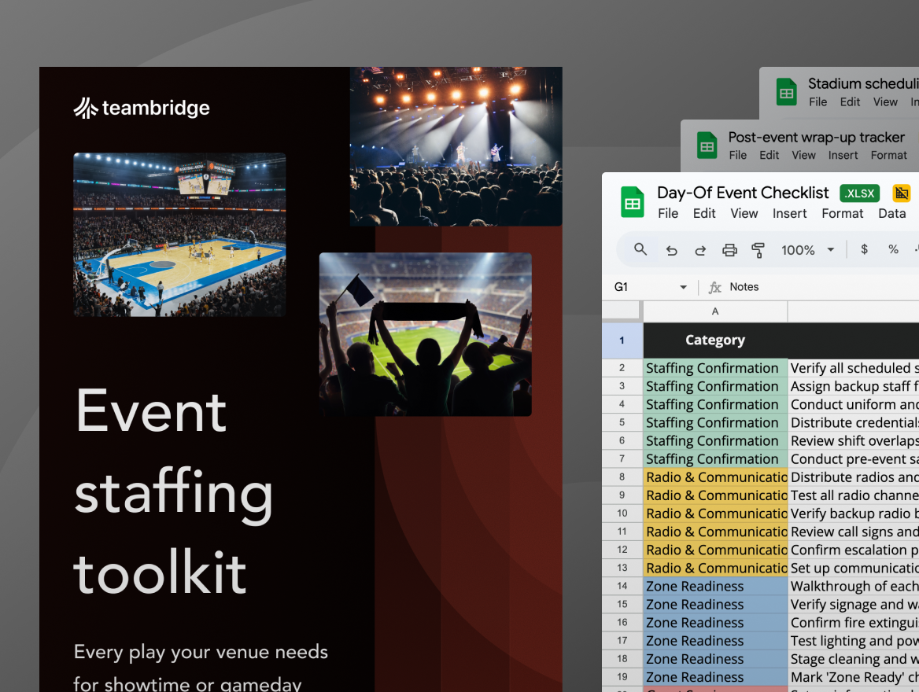Open Edit menu in Stadium scheduling window
Image resolution: width=919 pixels, height=692 pixels.
850,102
